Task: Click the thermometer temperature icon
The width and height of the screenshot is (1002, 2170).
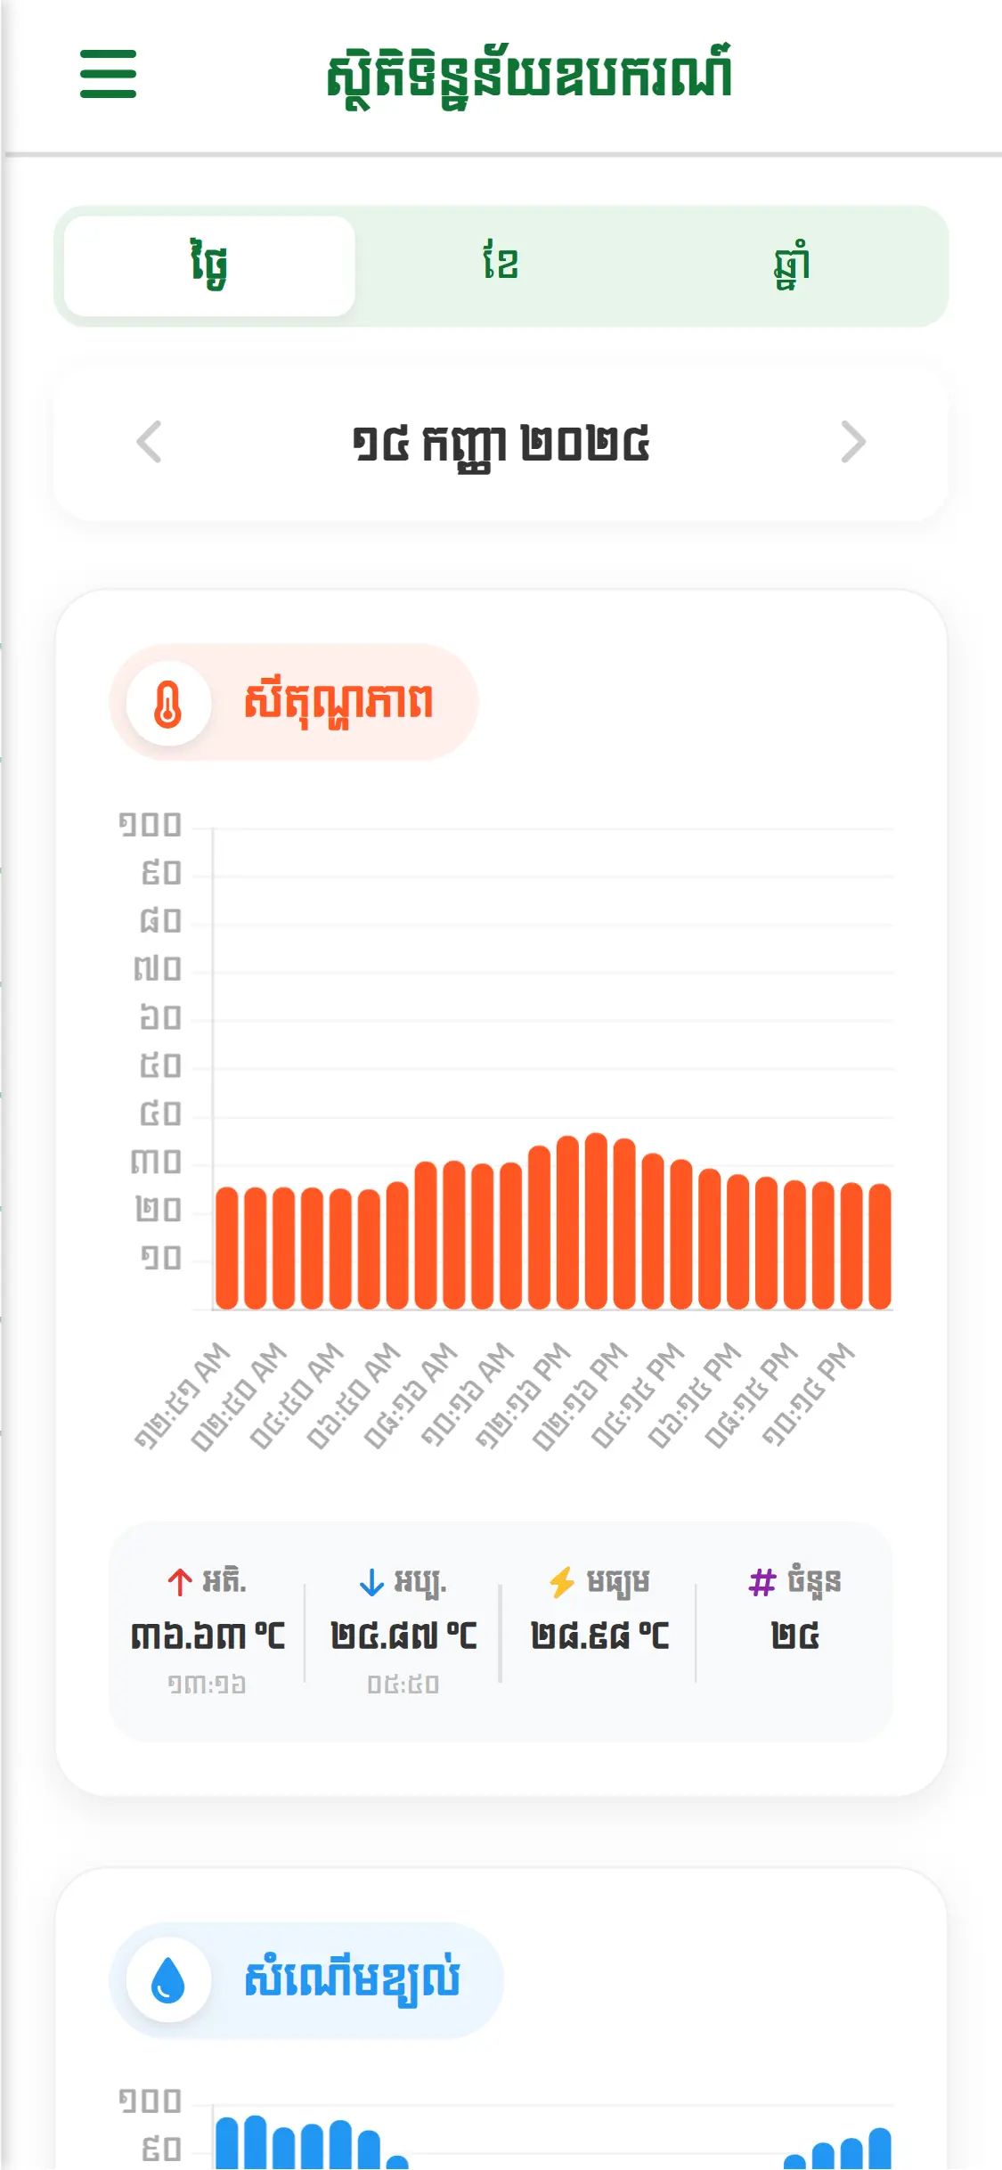Action: [x=168, y=703]
